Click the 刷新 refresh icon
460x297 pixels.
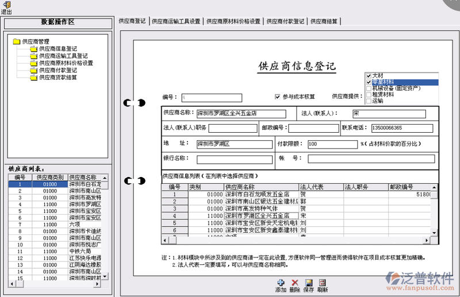click(323, 283)
